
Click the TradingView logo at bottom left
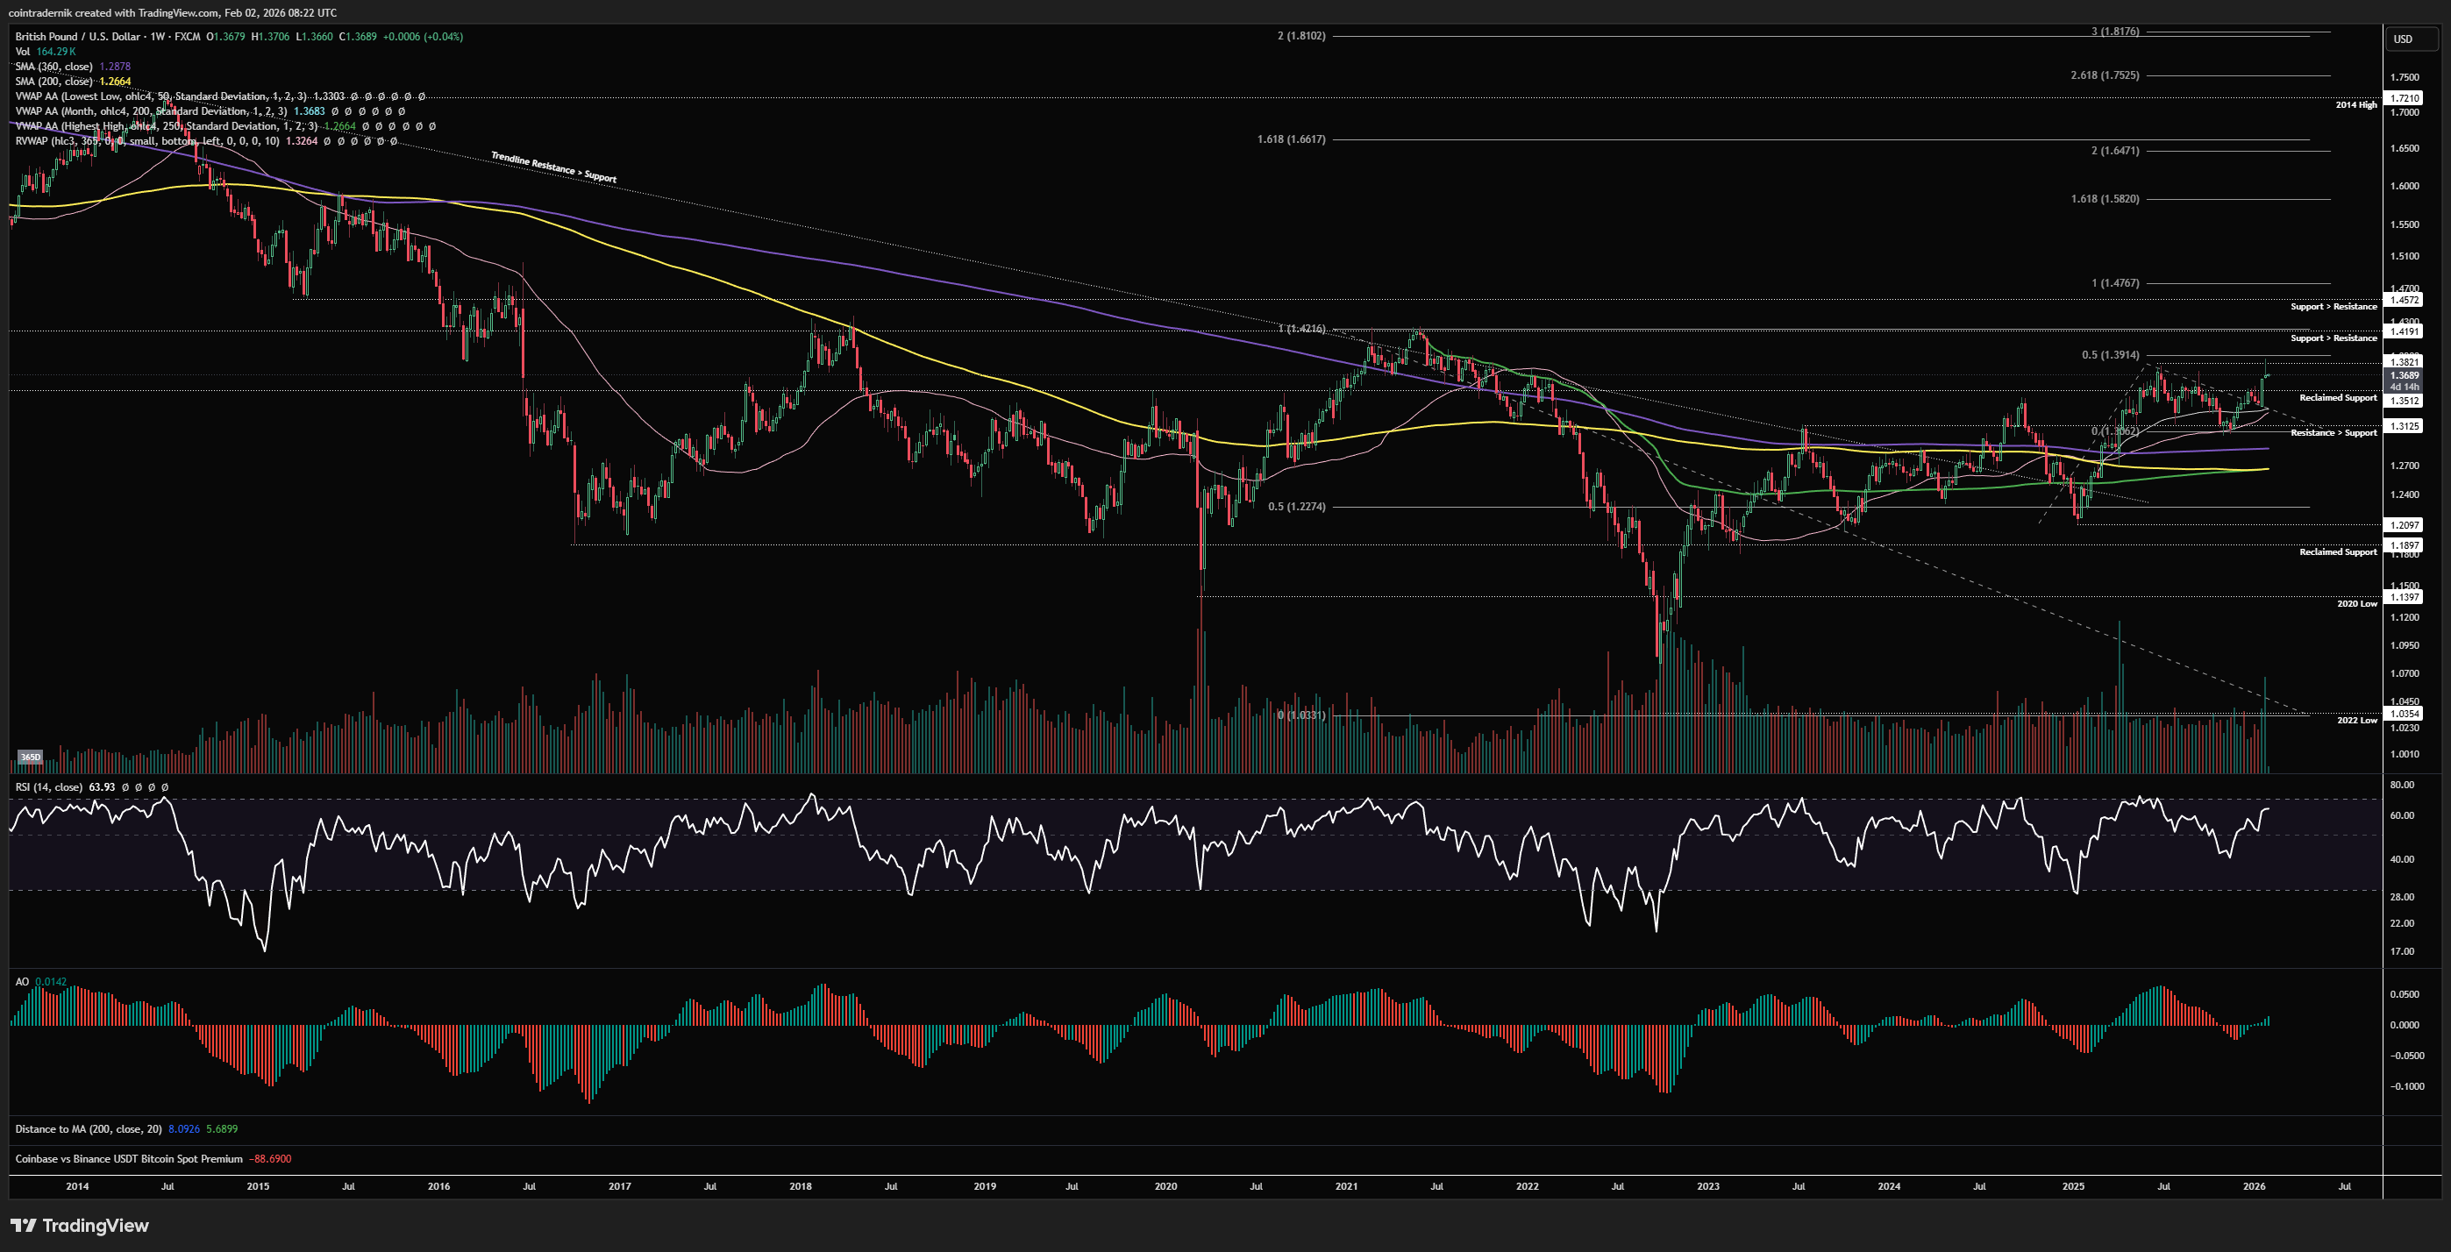80,1226
